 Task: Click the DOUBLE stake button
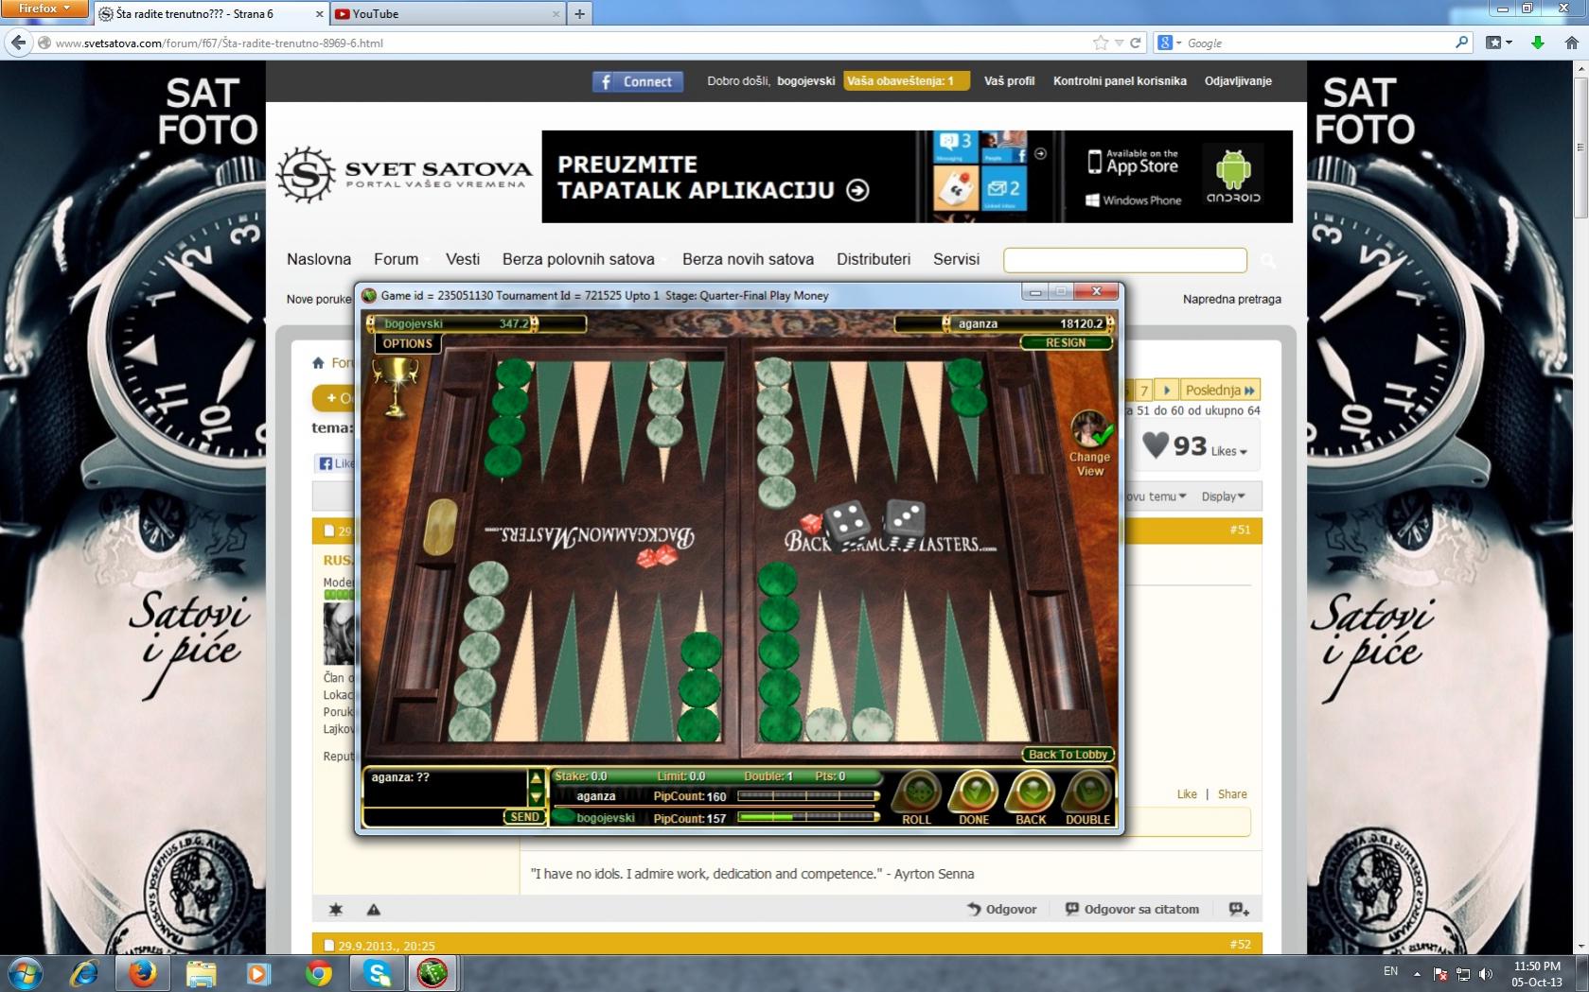tap(1087, 796)
